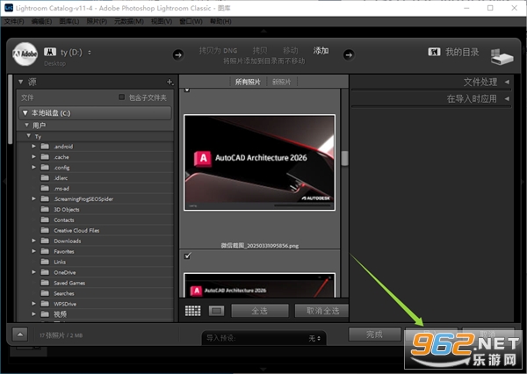Expand the .ScreamingFrogSEOSpider folder
The width and height of the screenshot is (527, 374).
point(33,198)
